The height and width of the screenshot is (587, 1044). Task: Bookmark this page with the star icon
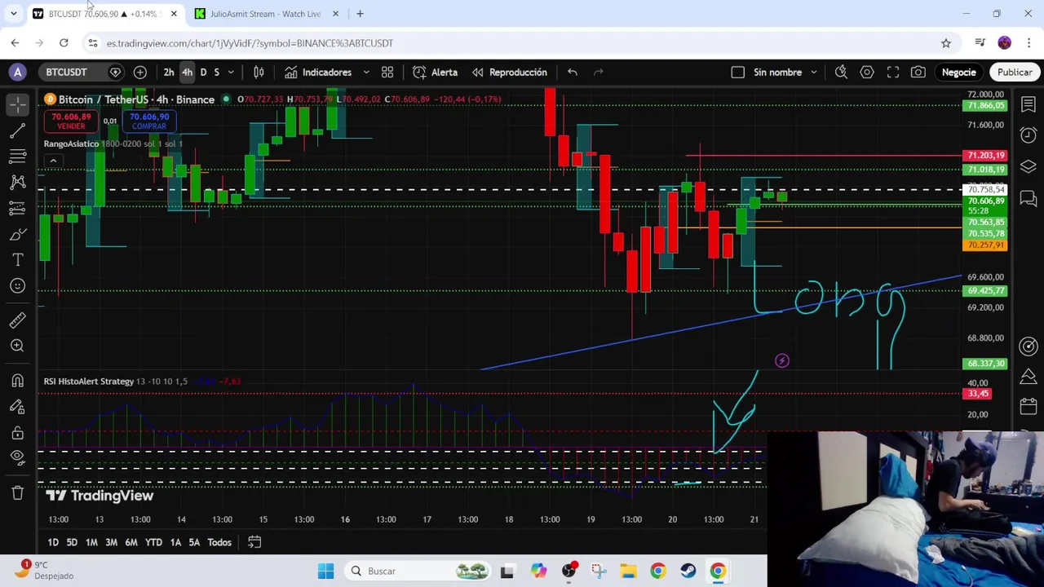coord(946,43)
